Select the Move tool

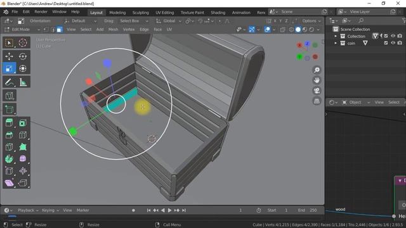[10, 56]
